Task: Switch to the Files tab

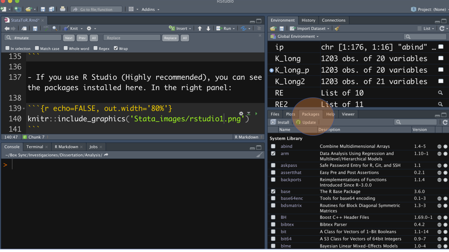Action: 275,114
